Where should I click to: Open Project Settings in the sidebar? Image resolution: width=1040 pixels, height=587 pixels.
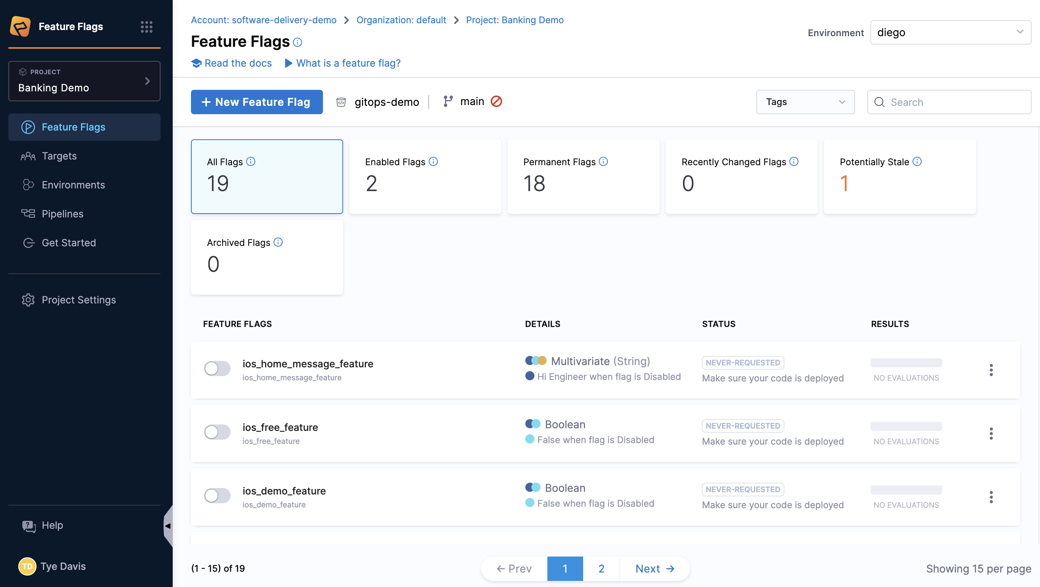[x=84, y=300]
